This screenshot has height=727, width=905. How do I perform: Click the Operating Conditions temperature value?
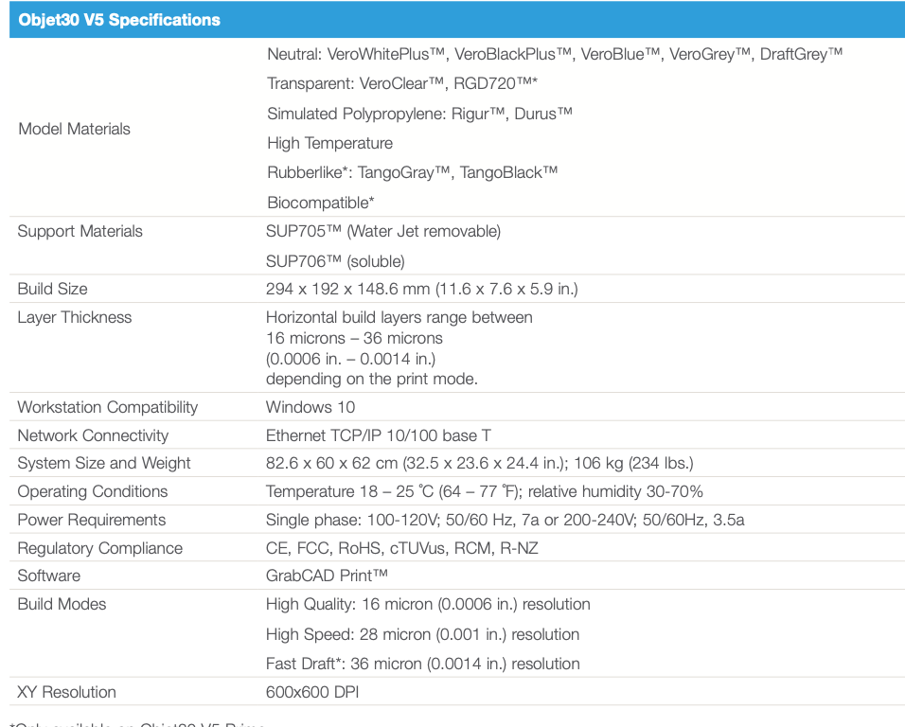click(484, 491)
